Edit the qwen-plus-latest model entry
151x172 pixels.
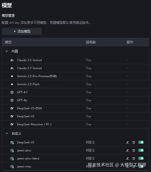[x=127, y=158]
